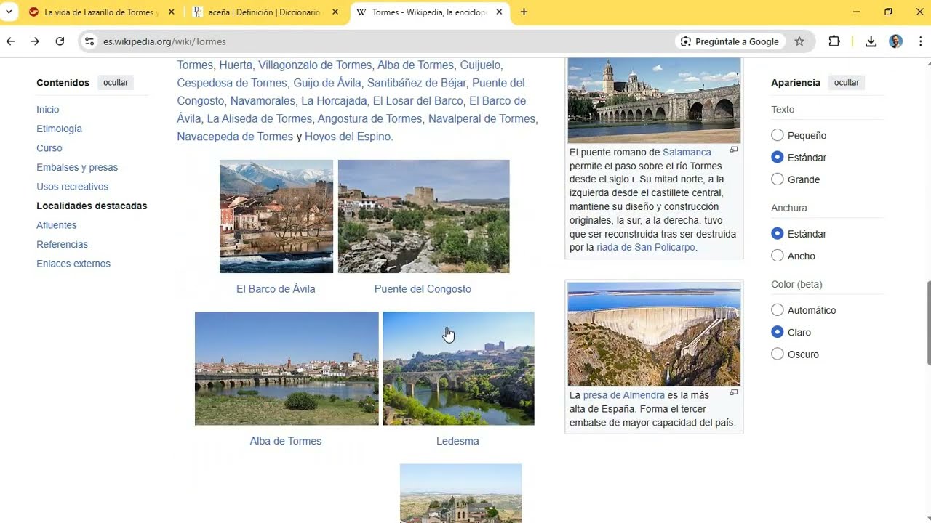Open the Chrome extensions menu
931x523 pixels.
click(x=834, y=41)
